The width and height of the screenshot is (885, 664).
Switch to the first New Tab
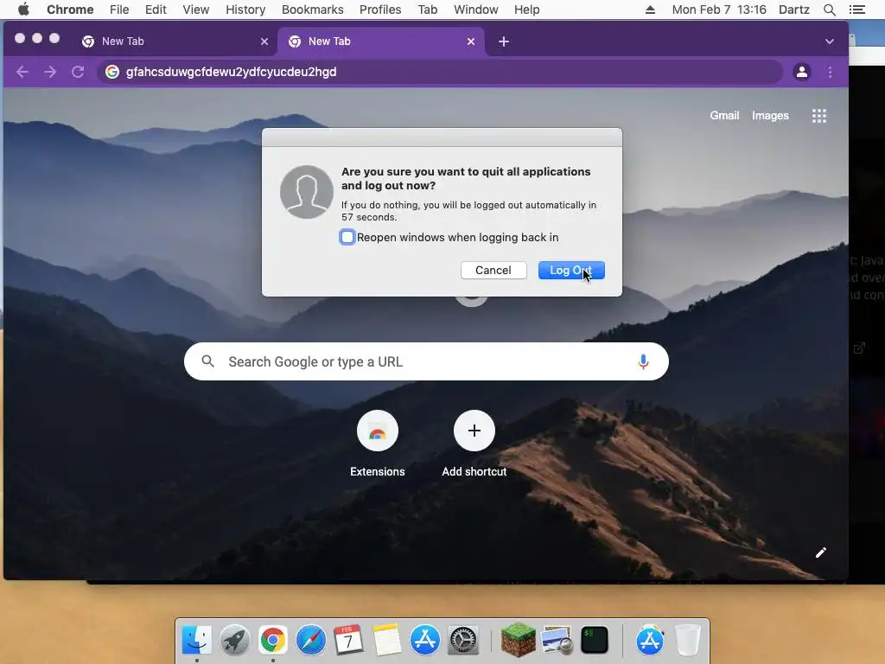(x=175, y=41)
